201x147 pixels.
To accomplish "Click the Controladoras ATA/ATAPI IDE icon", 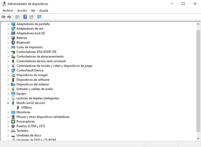I will tap(13, 52).
